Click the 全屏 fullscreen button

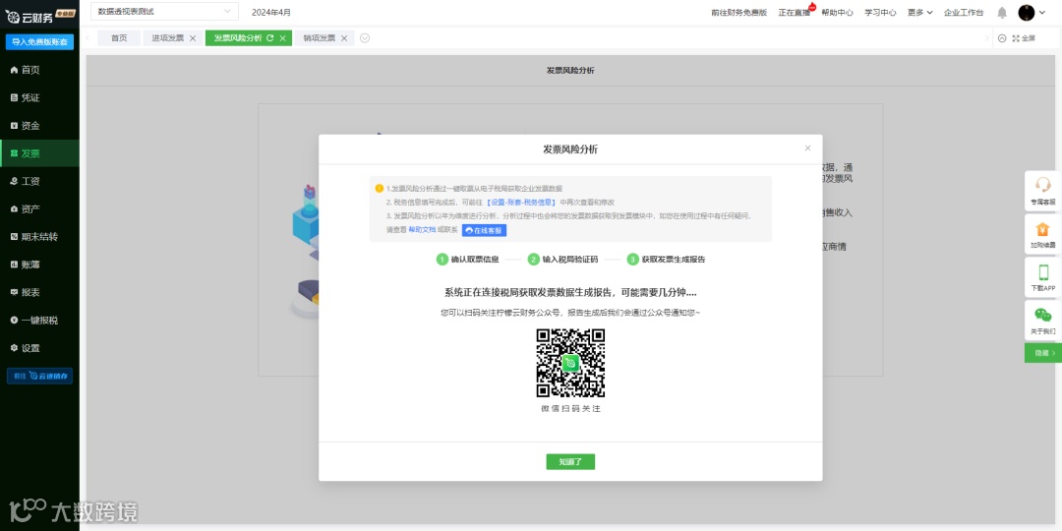coord(1024,38)
